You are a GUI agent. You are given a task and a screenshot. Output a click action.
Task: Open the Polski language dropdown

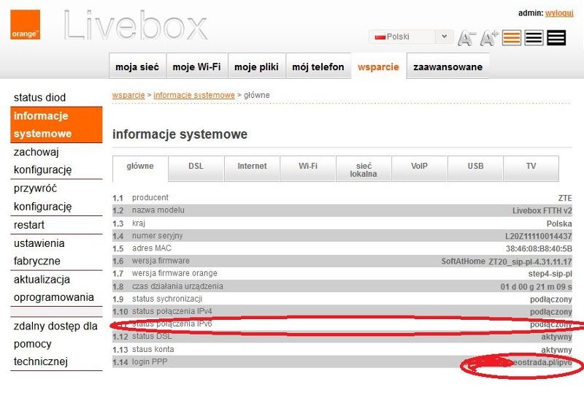pyautogui.click(x=411, y=37)
